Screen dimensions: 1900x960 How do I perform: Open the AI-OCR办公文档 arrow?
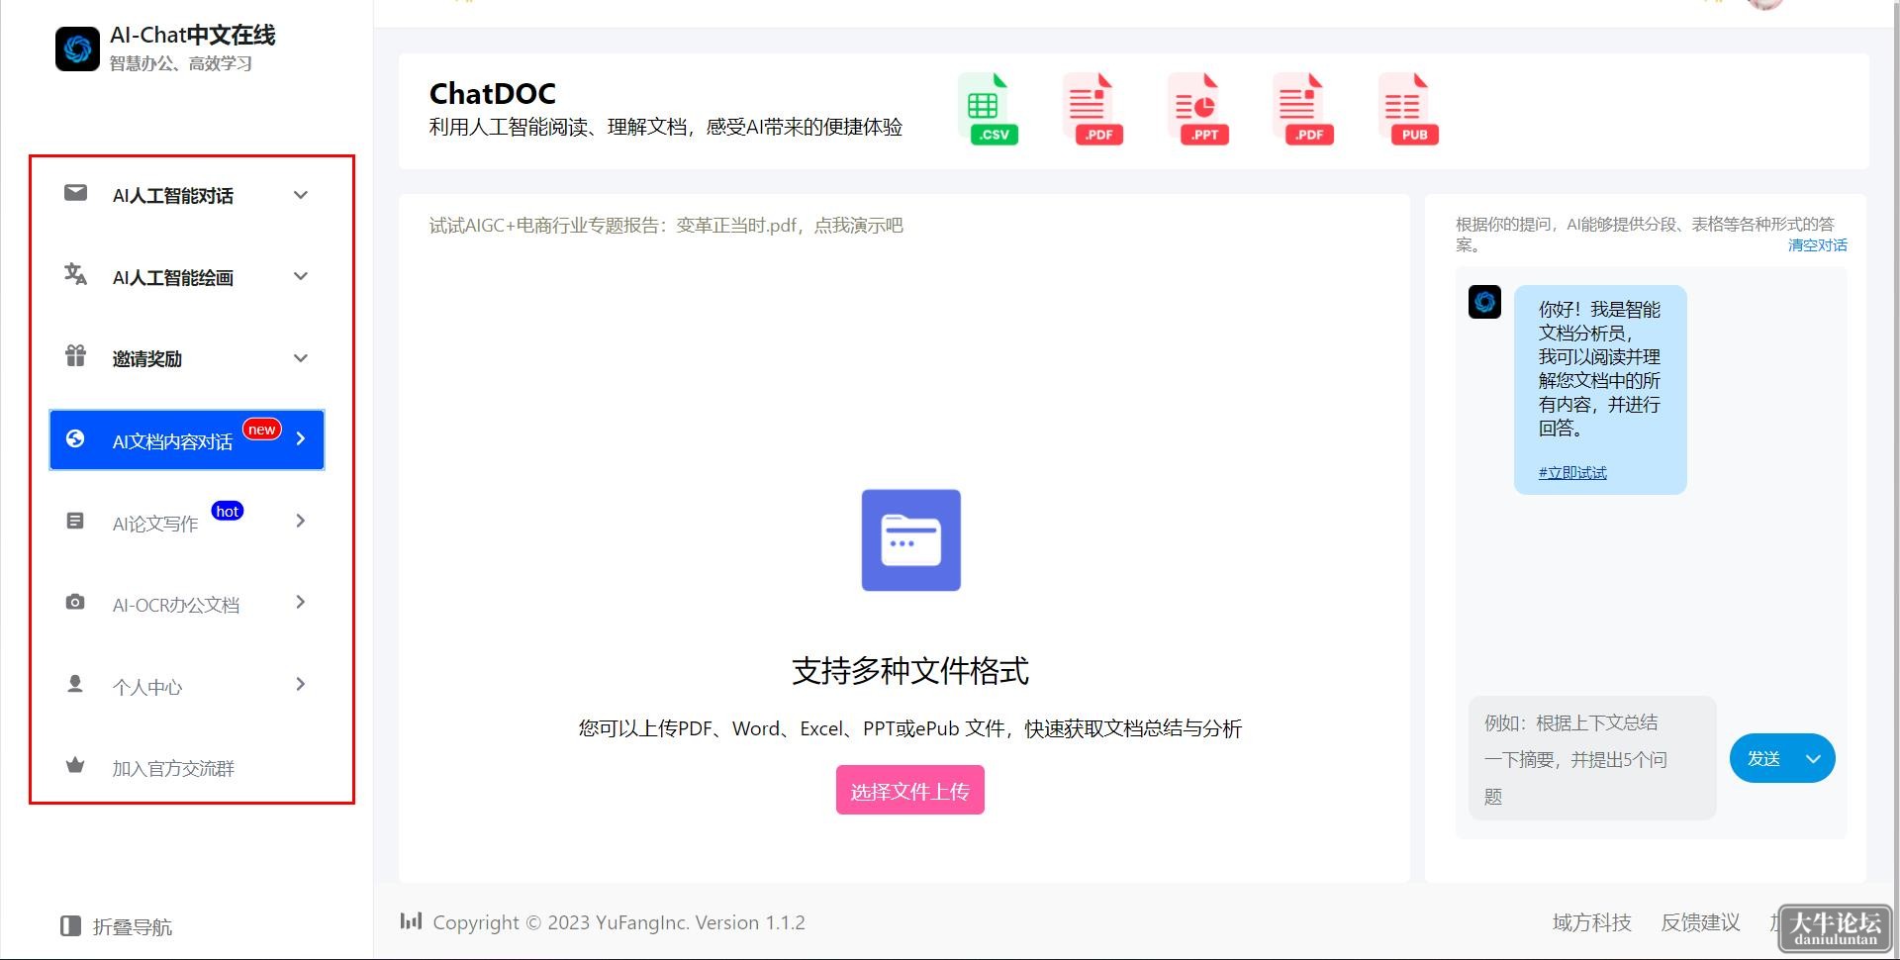click(301, 602)
